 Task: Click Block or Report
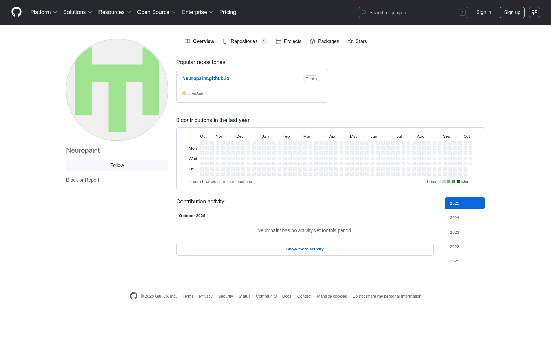(83, 180)
